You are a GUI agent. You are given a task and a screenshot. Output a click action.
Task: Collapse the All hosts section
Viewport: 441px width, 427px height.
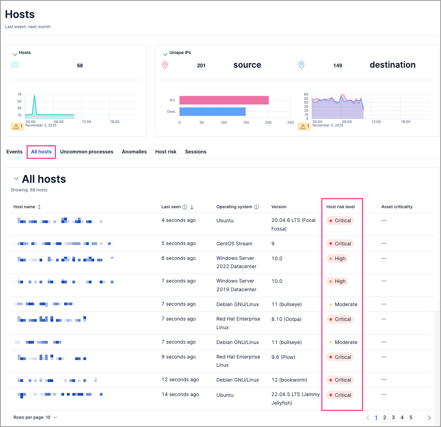16,178
